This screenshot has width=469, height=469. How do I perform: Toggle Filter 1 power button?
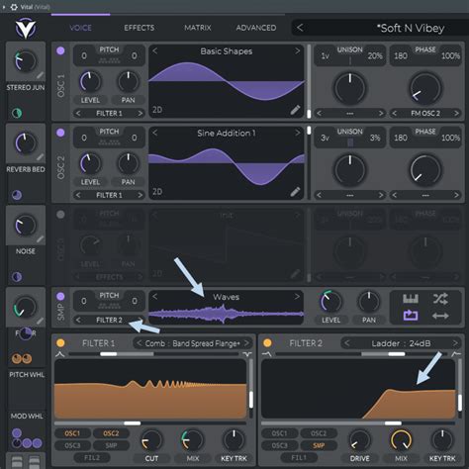click(x=60, y=343)
